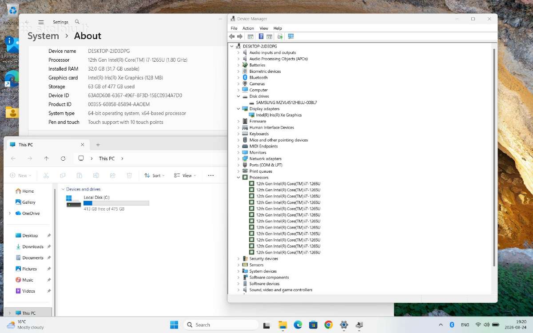Open Home in File Explorer sidebar
This screenshot has width=533, height=333.
tap(28, 191)
